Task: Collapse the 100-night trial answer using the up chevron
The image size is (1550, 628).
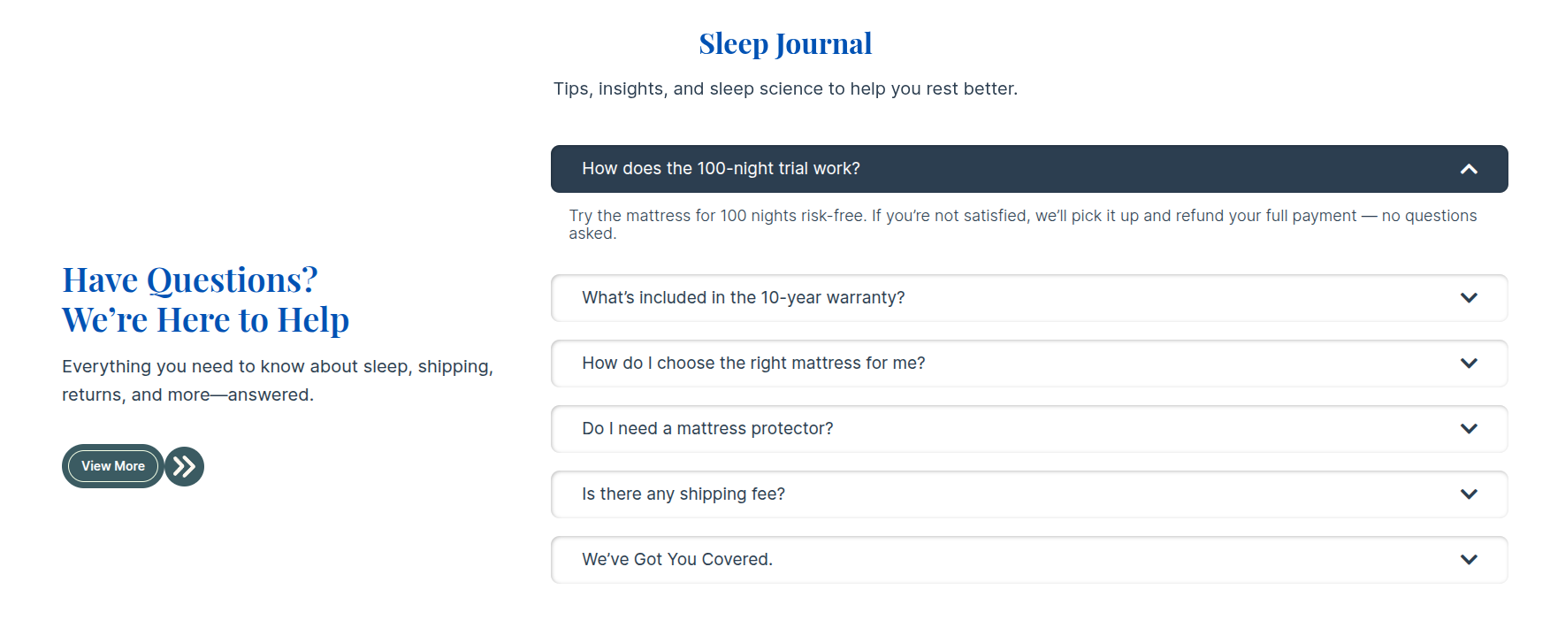Action: pyautogui.click(x=1469, y=169)
